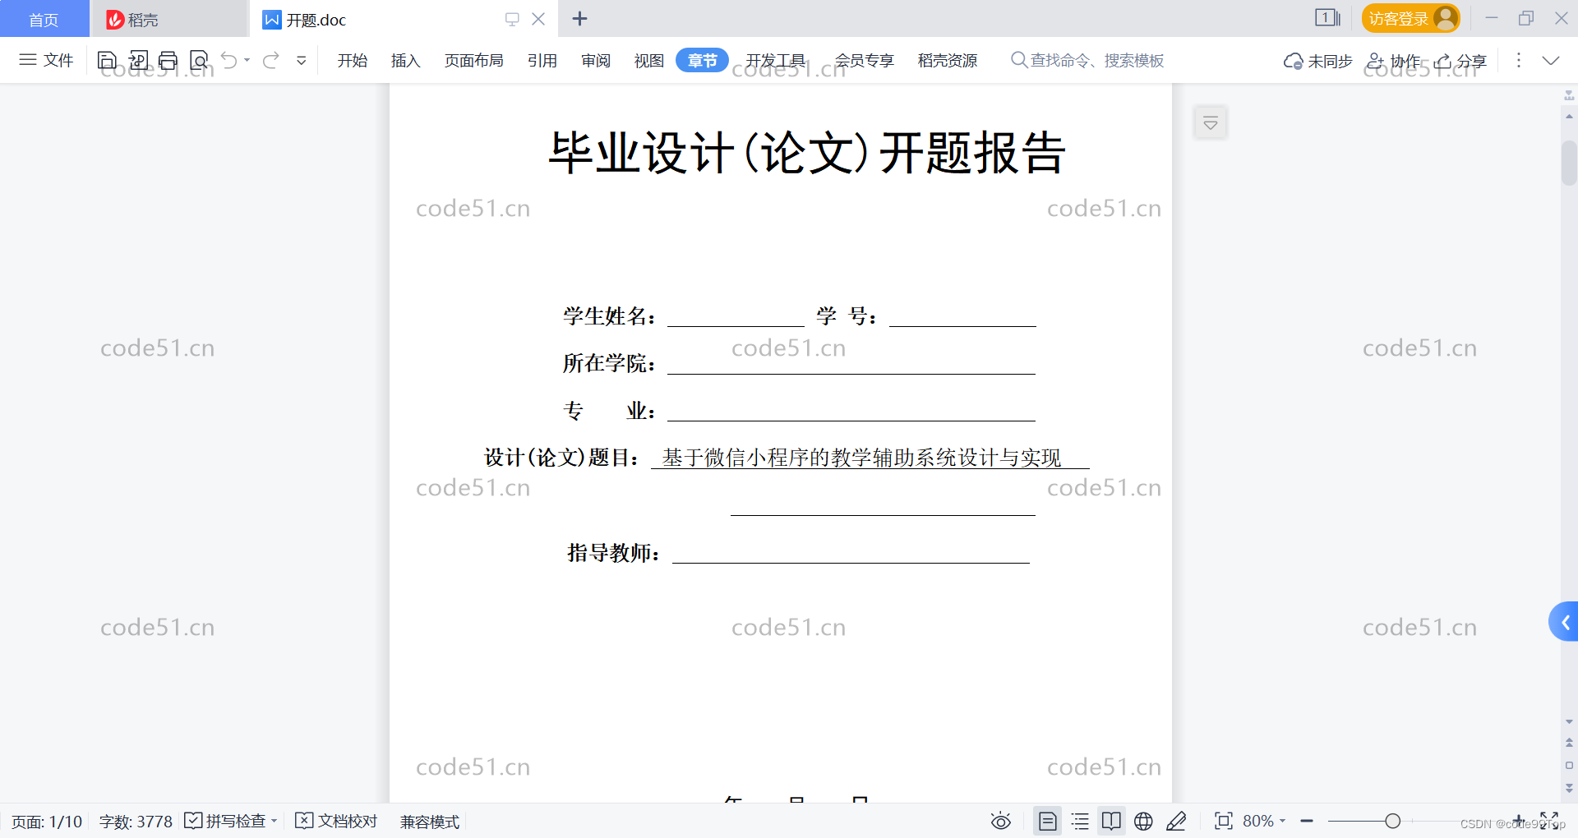Viewport: 1578px width, 838px height.
Task: Open the 会员专享 tab
Action: (x=865, y=60)
